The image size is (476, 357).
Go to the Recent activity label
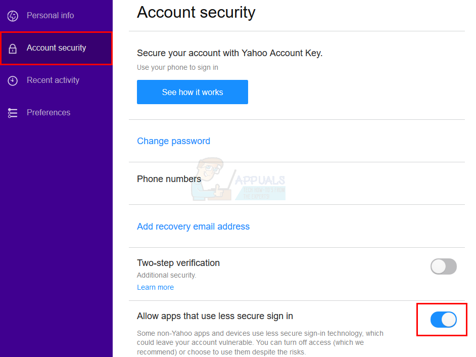(53, 80)
